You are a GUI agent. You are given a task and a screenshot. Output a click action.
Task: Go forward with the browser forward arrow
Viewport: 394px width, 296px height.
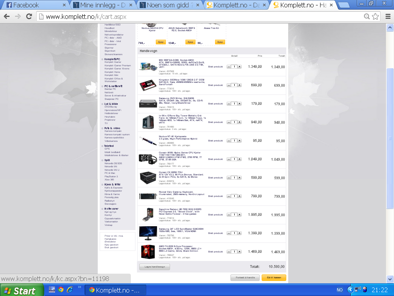point(18,17)
